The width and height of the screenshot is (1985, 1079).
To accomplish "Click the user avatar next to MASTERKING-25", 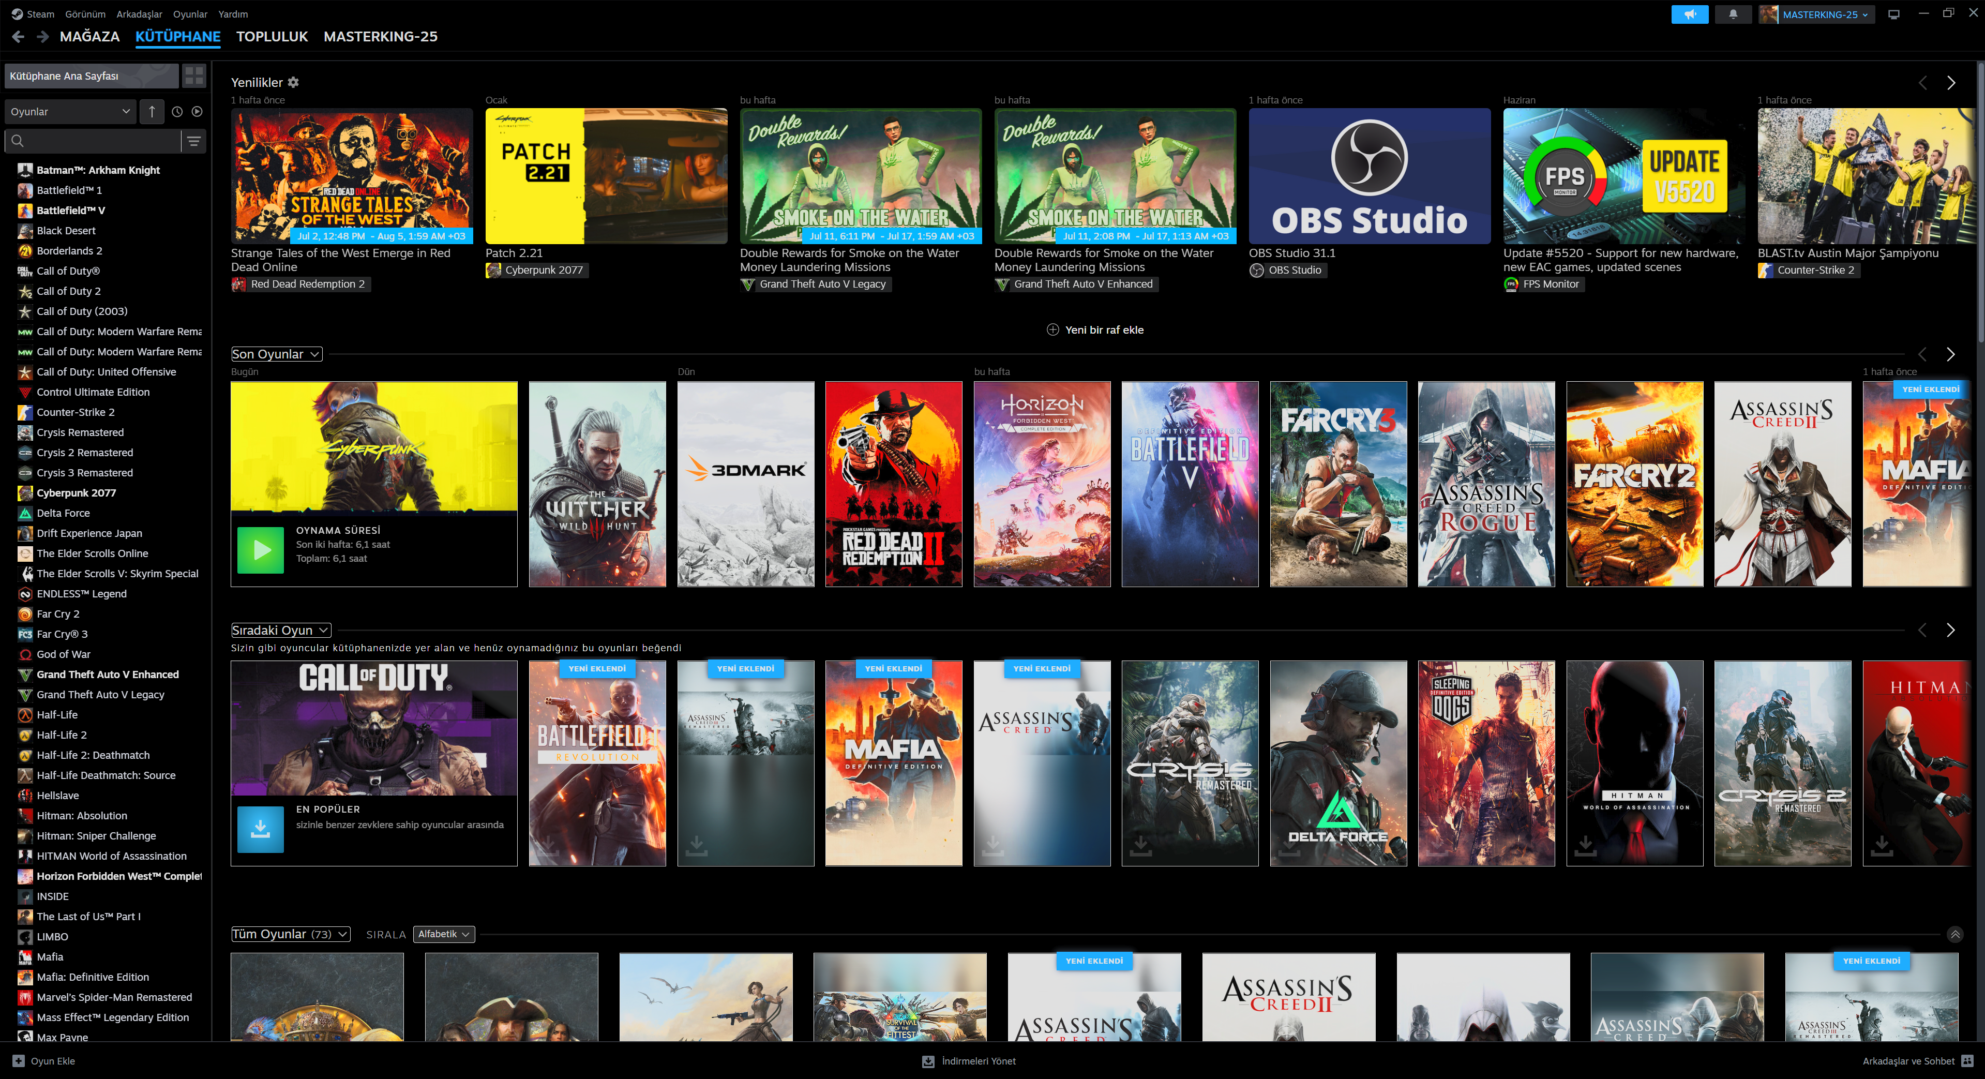I will pyautogui.click(x=1768, y=14).
